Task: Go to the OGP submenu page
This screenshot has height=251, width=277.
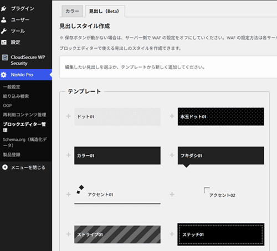Action: coord(7,106)
